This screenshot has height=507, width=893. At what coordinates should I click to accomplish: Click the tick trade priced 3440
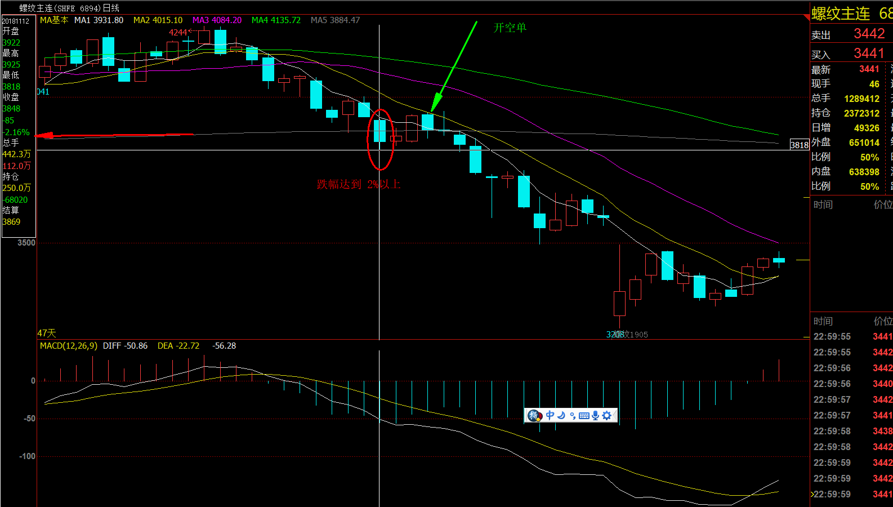[x=882, y=384]
